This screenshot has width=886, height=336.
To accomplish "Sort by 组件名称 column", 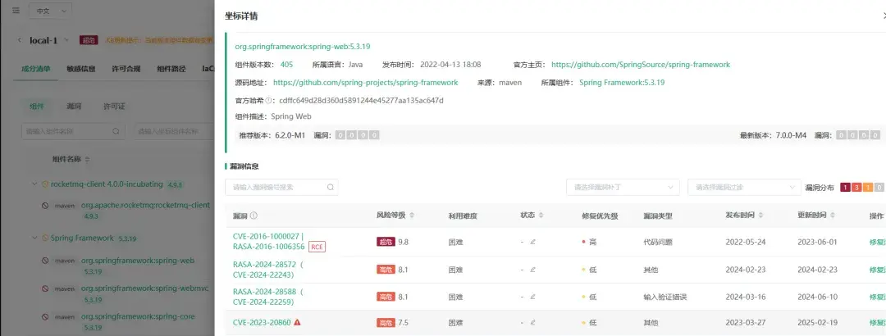I will (88, 159).
